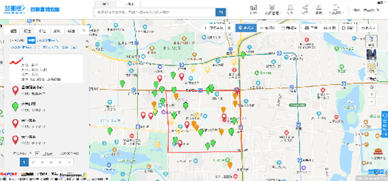The width and height of the screenshot is (388, 181).
Task: Collapse the side panel with chevron arrow
Action: [84, 31]
